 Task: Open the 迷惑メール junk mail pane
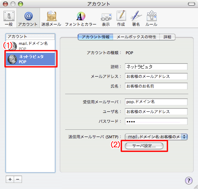click(x=51, y=18)
